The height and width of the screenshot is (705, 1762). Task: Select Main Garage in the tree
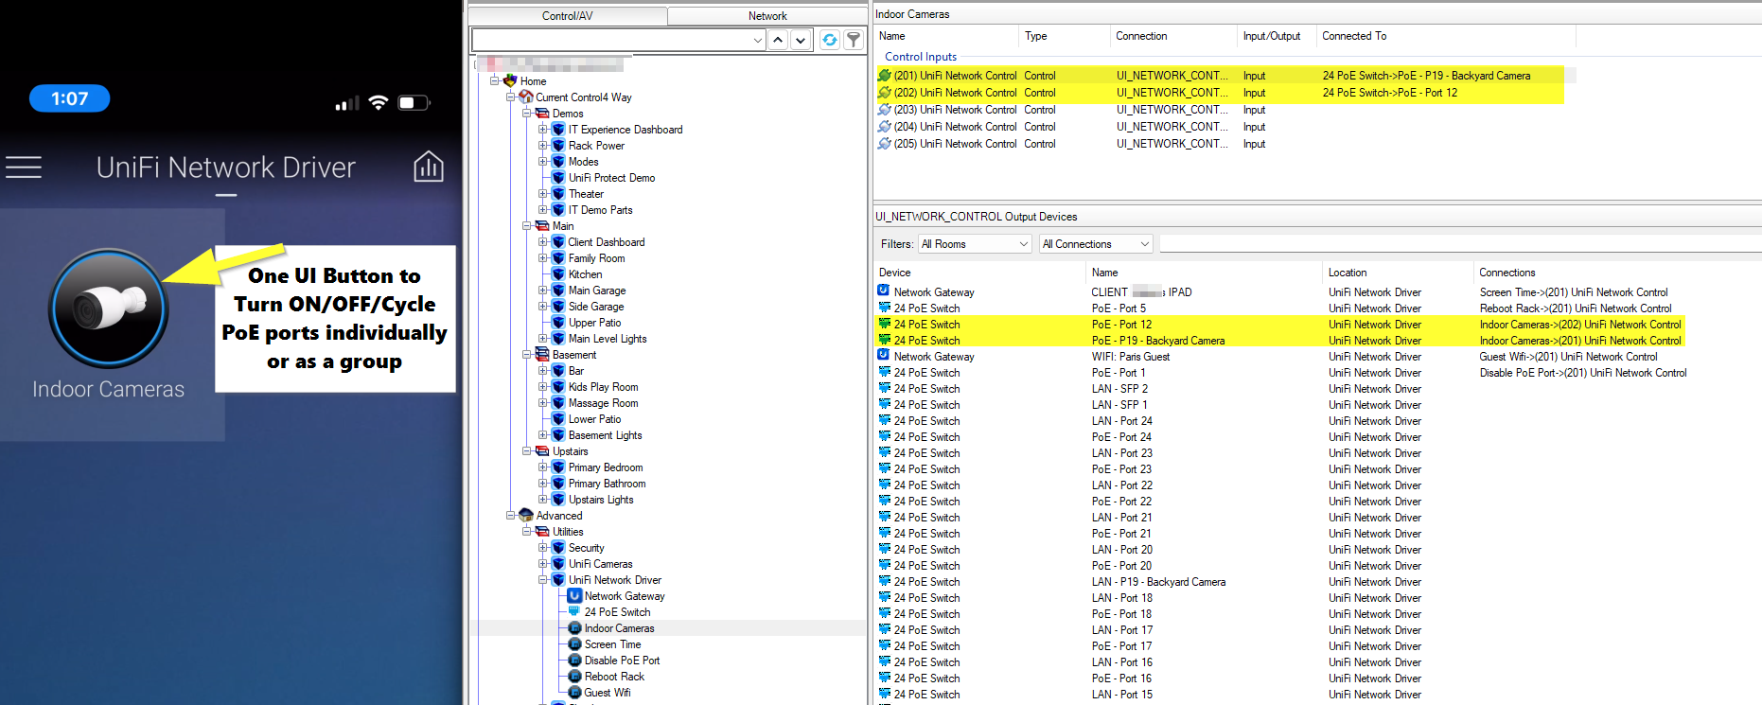(x=597, y=291)
